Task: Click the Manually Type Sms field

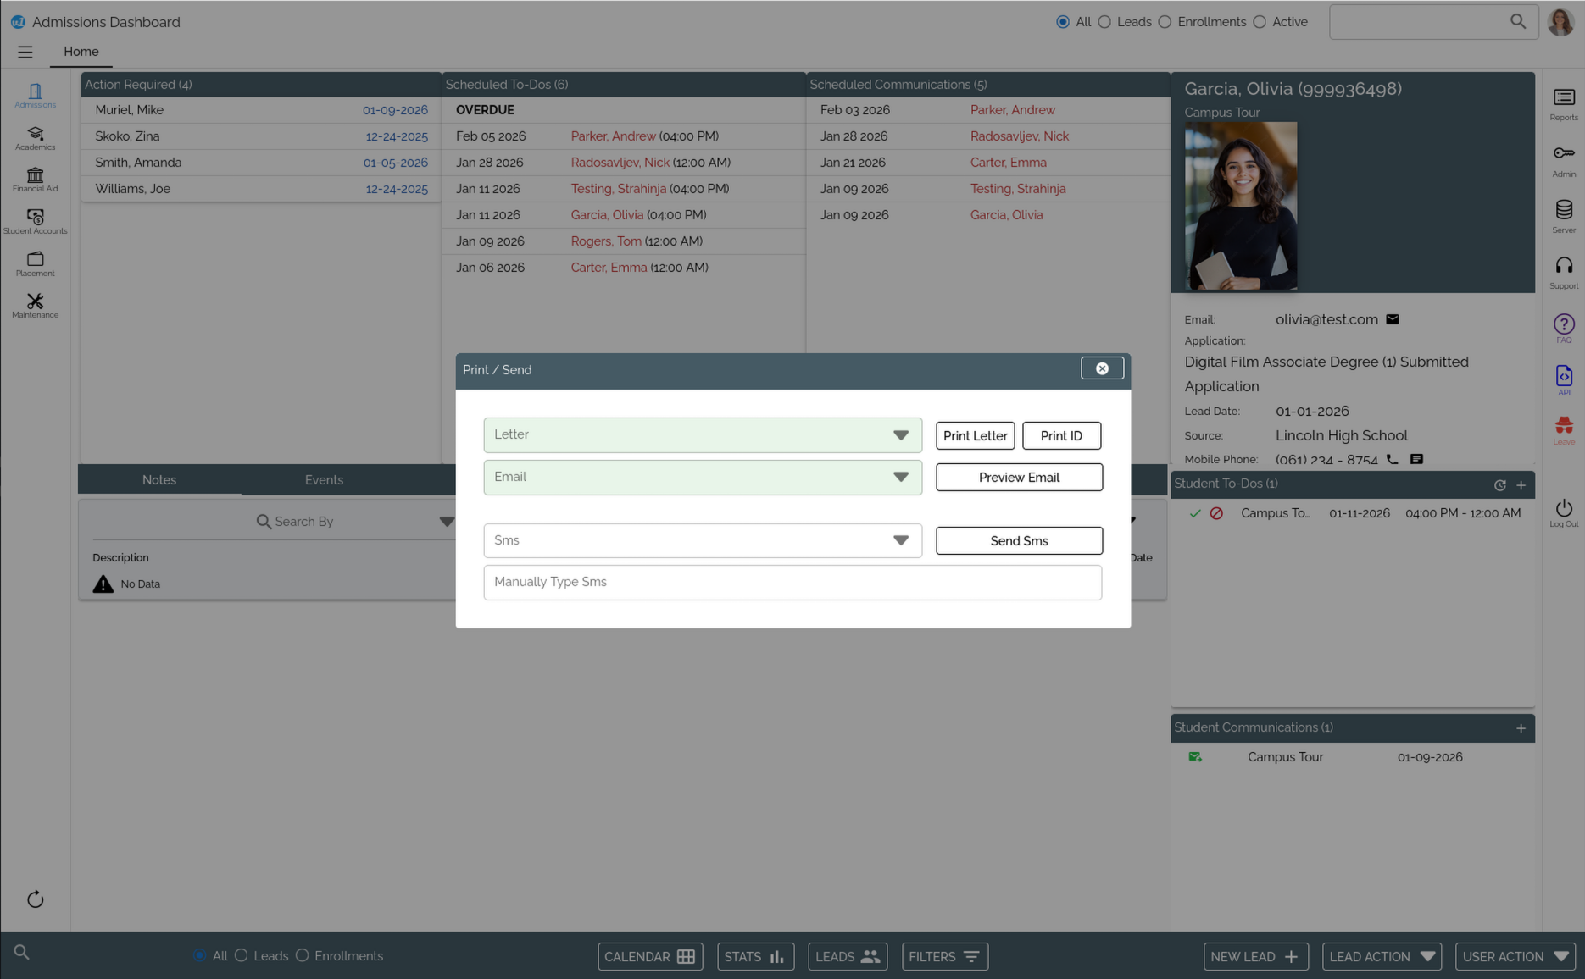Action: pyautogui.click(x=792, y=583)
